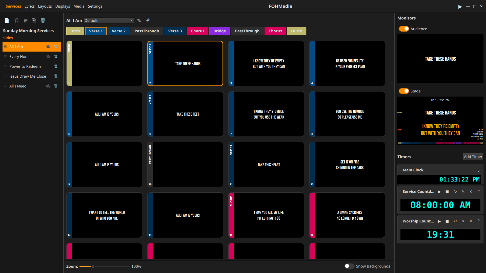Jump to the Outro section
The image size is (486, 273).
297,31
